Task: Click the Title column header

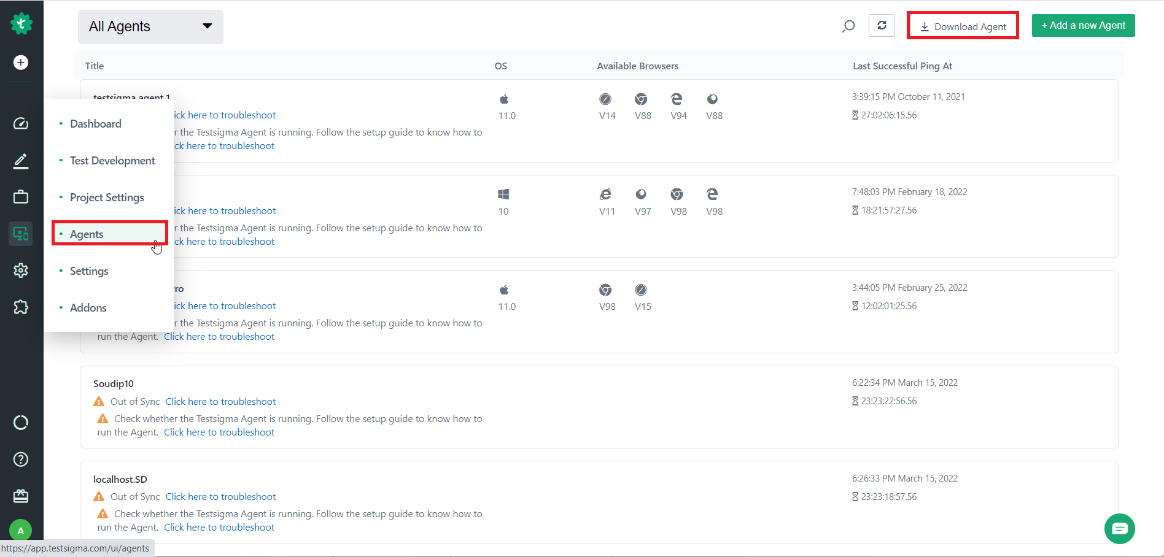Action: [95, 66]
